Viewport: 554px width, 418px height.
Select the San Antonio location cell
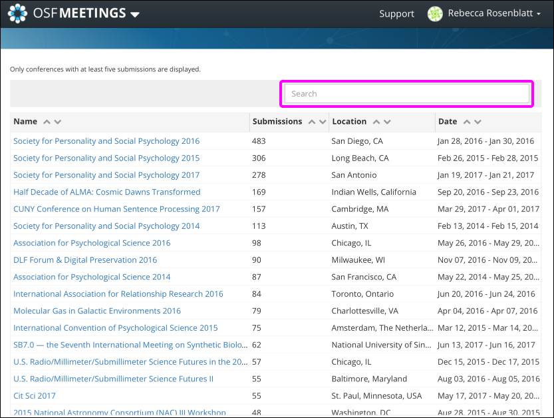354,175
